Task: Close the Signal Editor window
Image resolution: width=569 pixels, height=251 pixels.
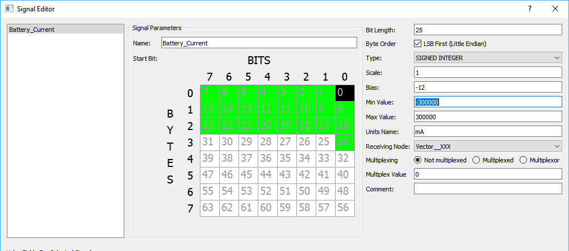Action: 555,9
